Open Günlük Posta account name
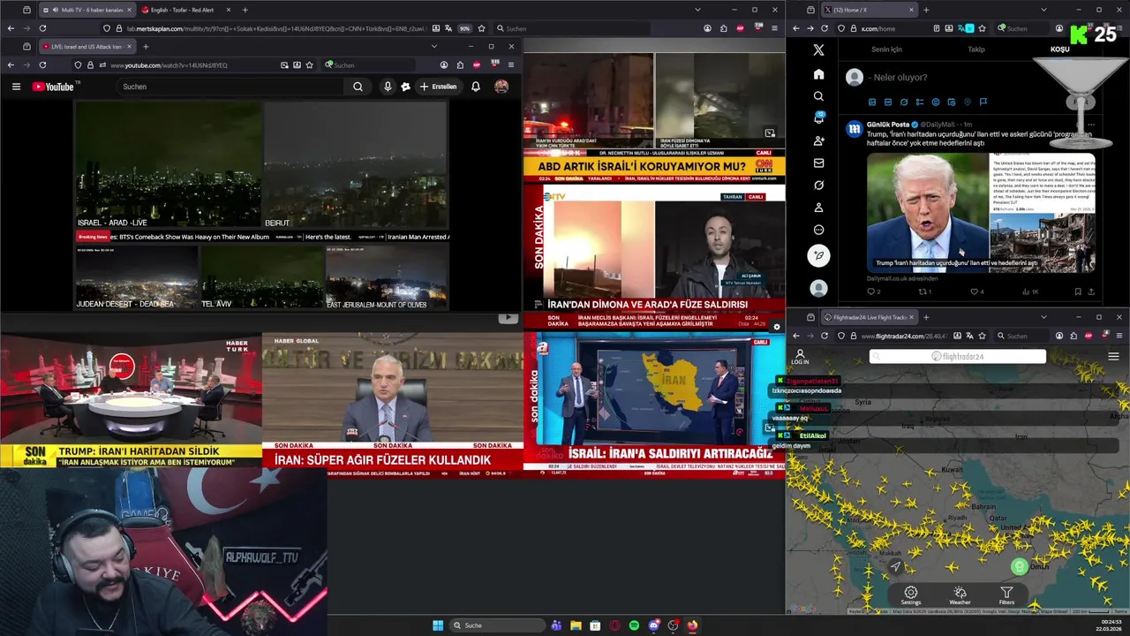 click(x=888, y=125)
